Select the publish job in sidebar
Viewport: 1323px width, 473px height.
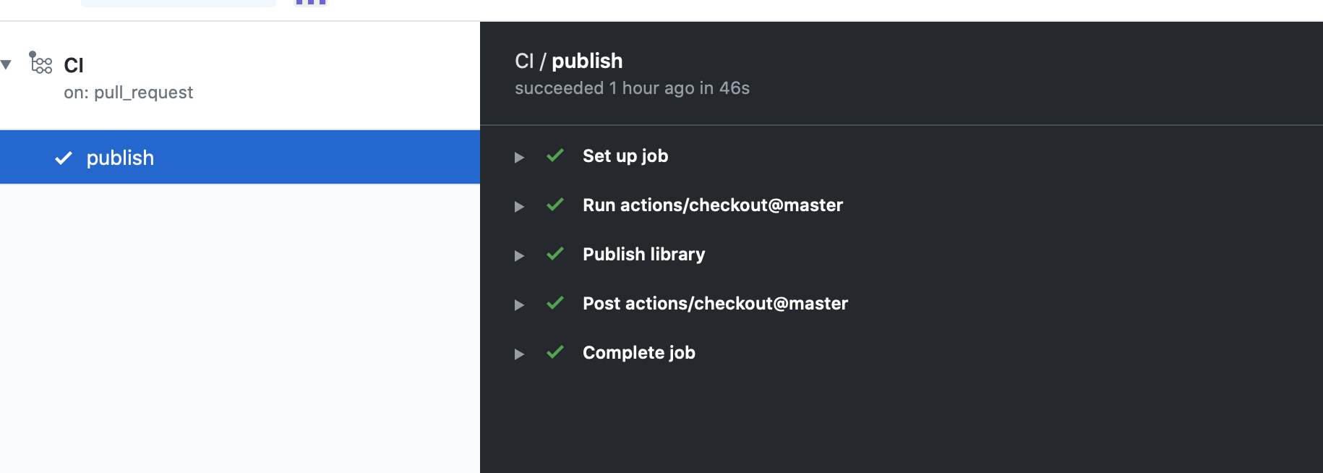(240, 158)
